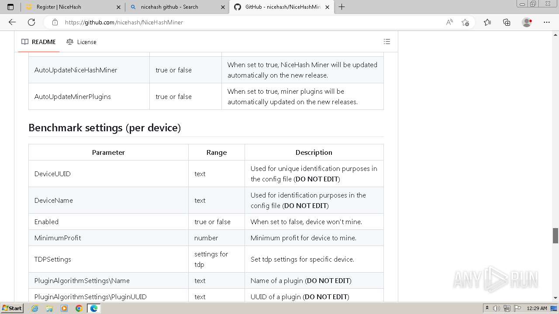Close the nicehash github Search tab

pos(223,7)
